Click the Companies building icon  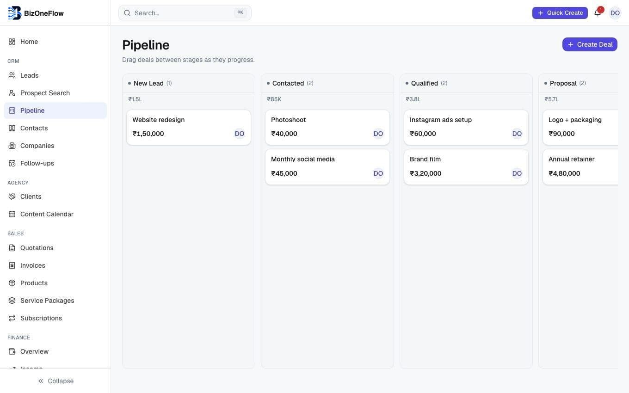pos(12,146)
